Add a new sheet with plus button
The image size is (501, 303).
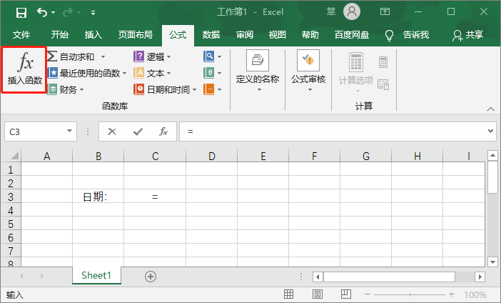click(150, 276)
